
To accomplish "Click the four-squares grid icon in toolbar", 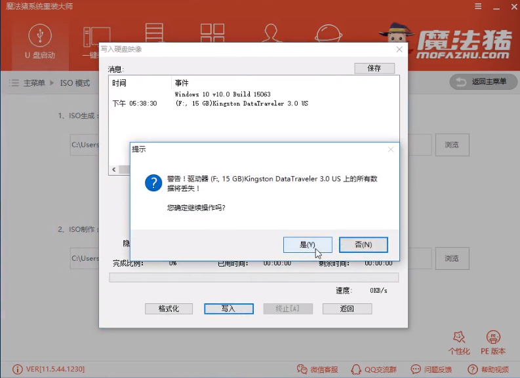I will coord(212,34).
